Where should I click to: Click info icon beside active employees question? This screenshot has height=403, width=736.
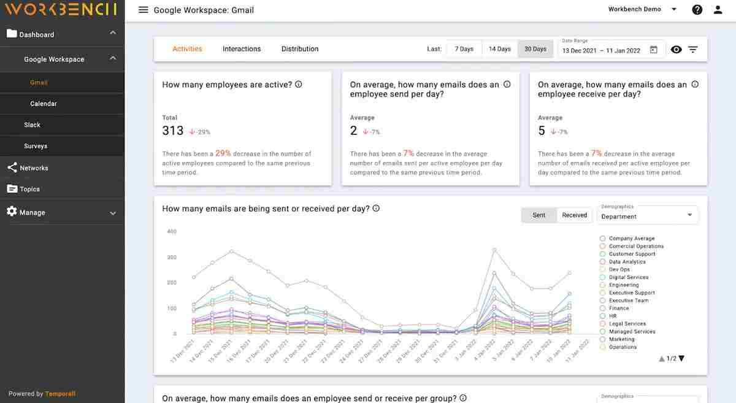(299, 85)
